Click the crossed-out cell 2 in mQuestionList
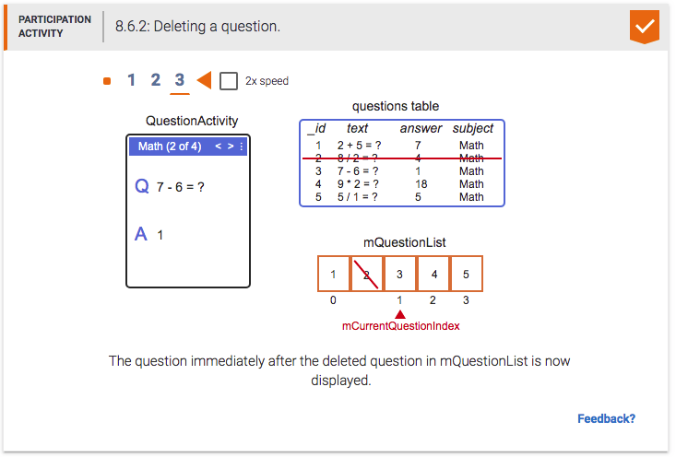 (366, 274)
